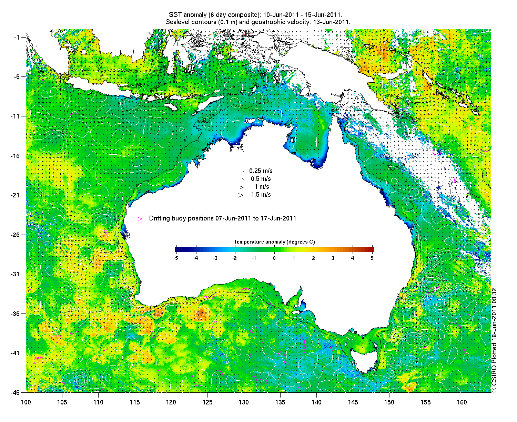
Task: Click the '140' longitude axis label
Action: [x=316, y=402]
